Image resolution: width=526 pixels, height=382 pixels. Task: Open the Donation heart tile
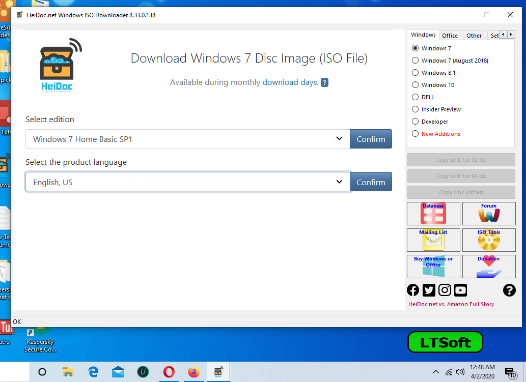point(489,267)
